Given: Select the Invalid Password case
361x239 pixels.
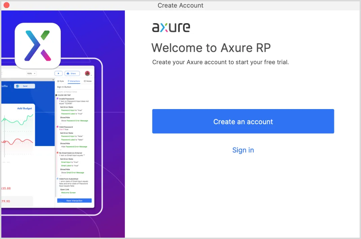Looking at the screenshot, I should click(66, 99).
